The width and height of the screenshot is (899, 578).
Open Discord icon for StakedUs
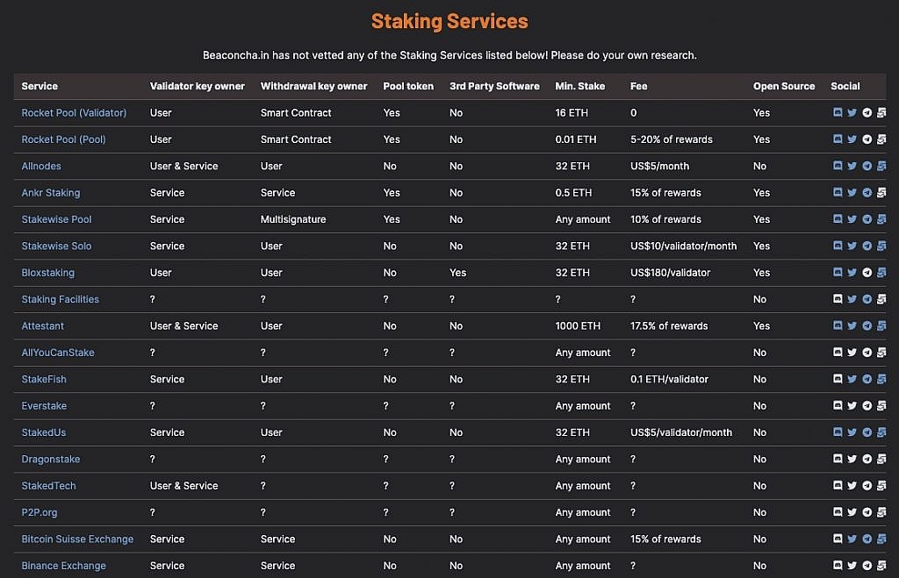[838, 432]
